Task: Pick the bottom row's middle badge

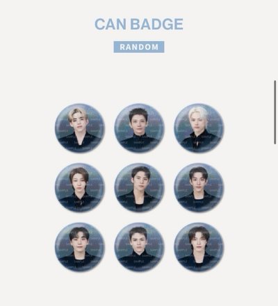Action: [139, 247]
